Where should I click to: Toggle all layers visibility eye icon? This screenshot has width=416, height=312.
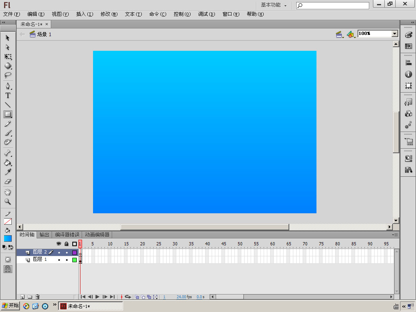click(58, 244)
